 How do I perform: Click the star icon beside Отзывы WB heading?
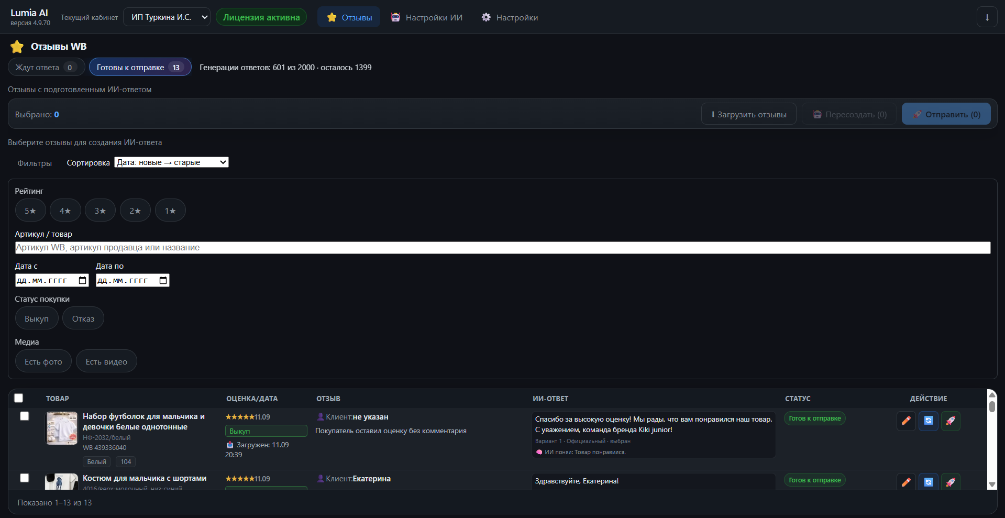point(17,47)
